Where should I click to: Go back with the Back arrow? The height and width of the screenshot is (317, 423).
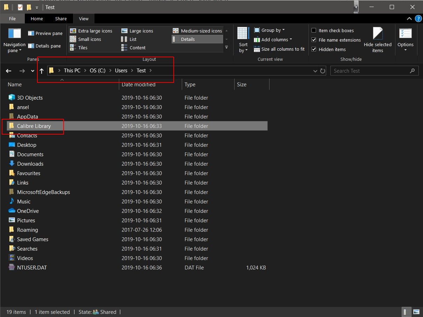(x=9, y=71)
